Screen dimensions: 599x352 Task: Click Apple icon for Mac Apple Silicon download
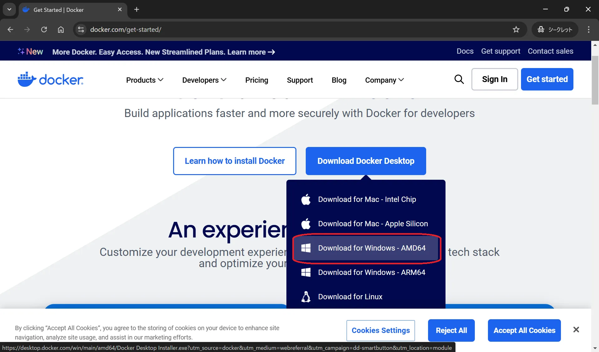click(306, 223)
